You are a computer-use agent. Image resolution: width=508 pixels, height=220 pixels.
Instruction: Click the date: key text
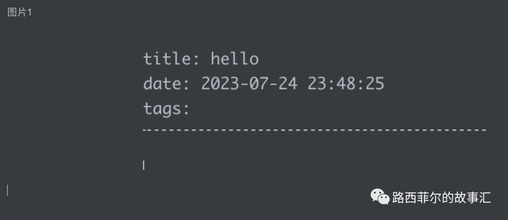(x=167, y=84)
